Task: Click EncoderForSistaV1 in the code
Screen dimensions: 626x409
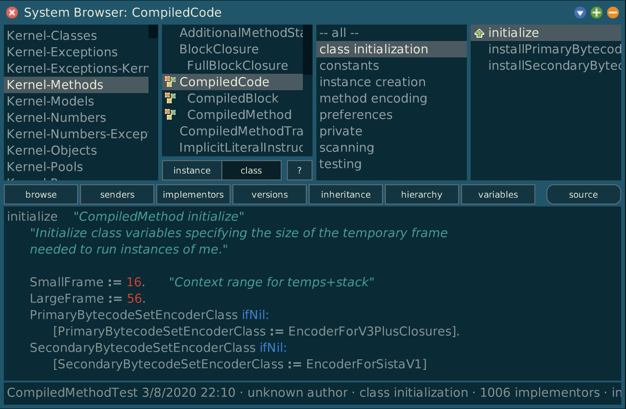Action: (365, 364)
